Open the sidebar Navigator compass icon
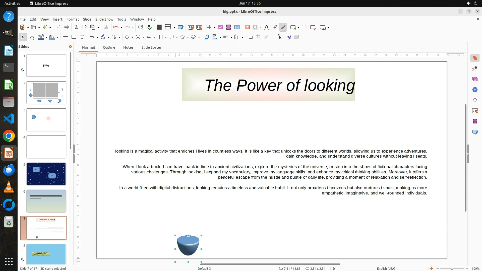 pyautogui.click(x=475, y=90)
